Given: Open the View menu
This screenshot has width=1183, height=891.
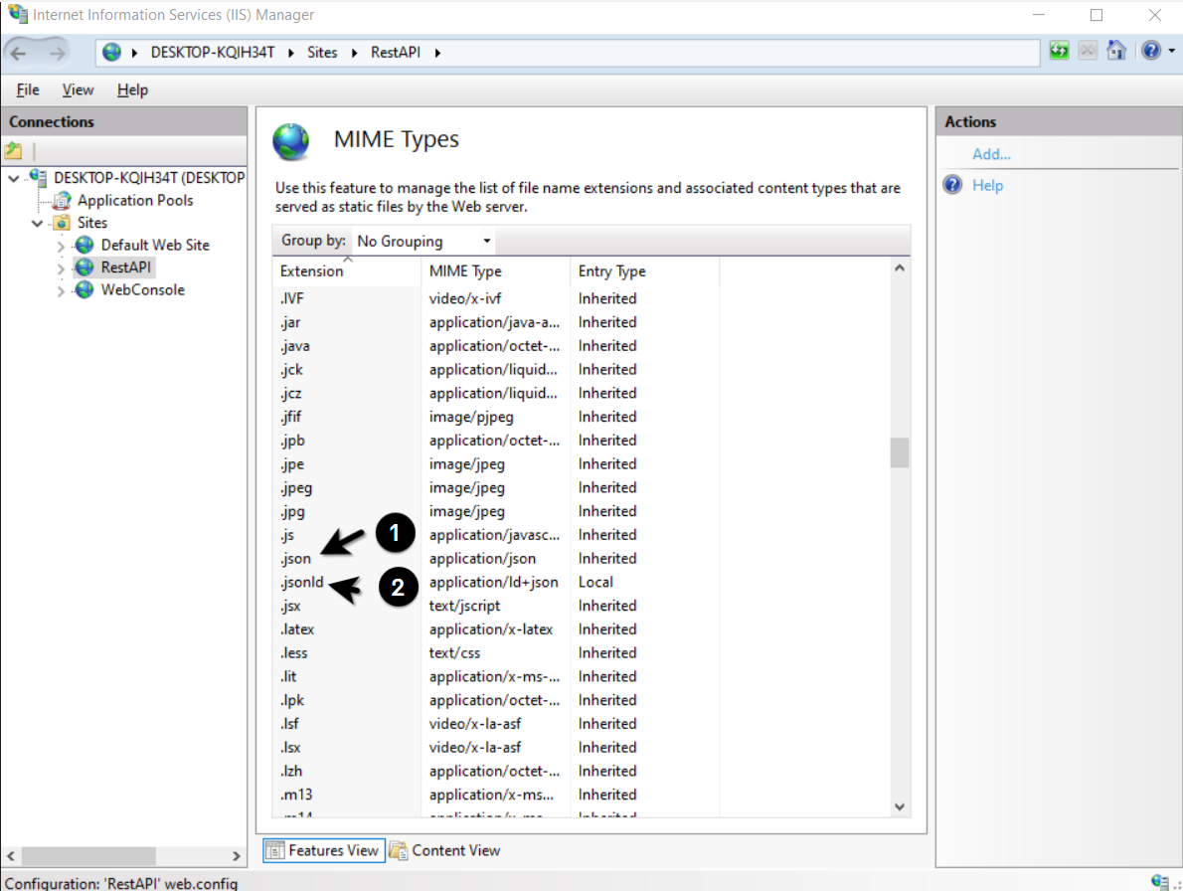Looking at the screenshot, I should coord(78,89).
